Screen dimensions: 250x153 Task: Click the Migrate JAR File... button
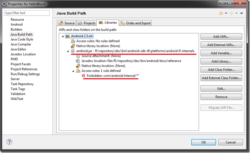tap(221, 107)
